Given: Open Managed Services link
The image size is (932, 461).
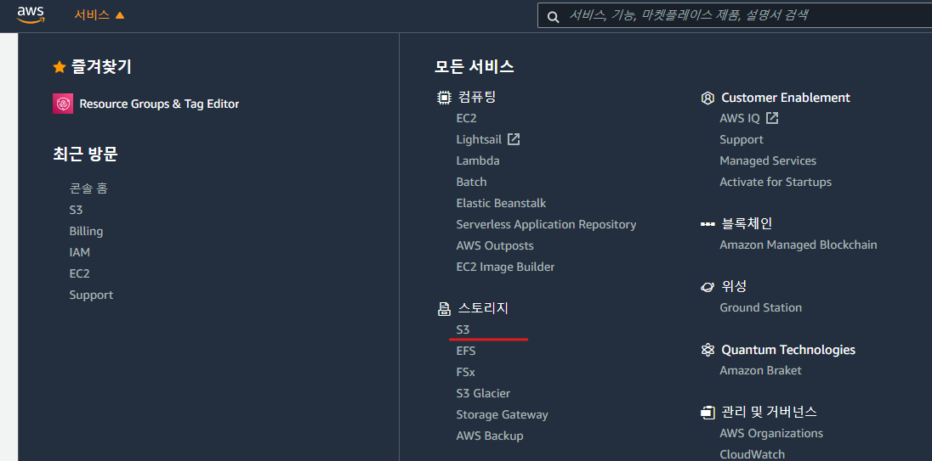Looking at the screenshot, I should click(768, 160).
